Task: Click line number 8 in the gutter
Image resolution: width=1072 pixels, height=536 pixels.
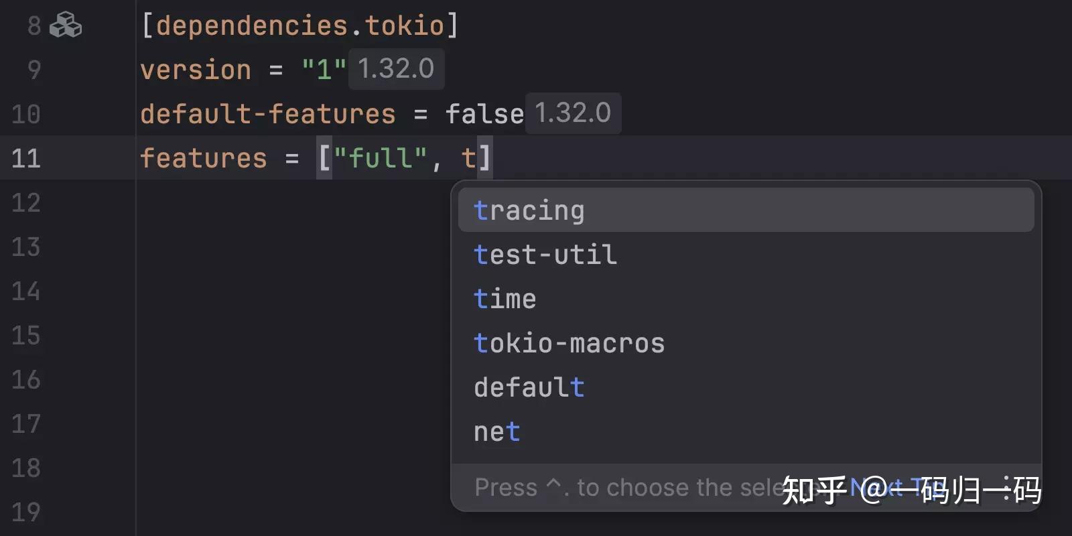Action: tap(33, 26)
